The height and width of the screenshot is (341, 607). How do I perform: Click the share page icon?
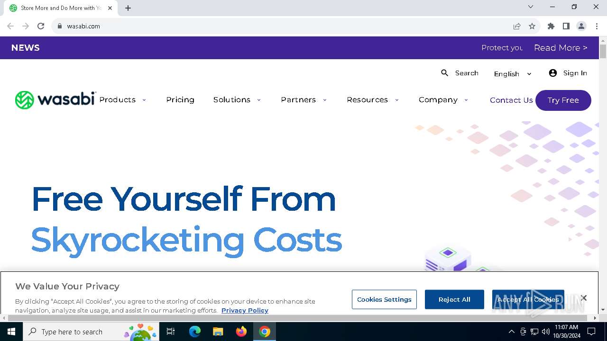517,26
